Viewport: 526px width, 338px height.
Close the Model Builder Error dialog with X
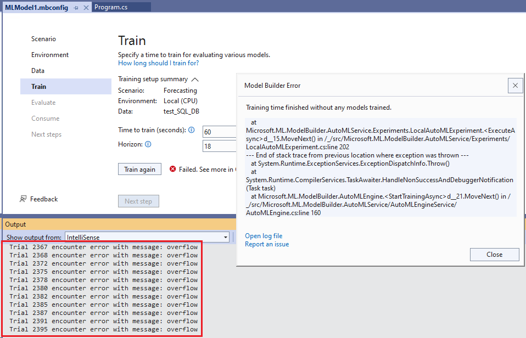[515, 86]
